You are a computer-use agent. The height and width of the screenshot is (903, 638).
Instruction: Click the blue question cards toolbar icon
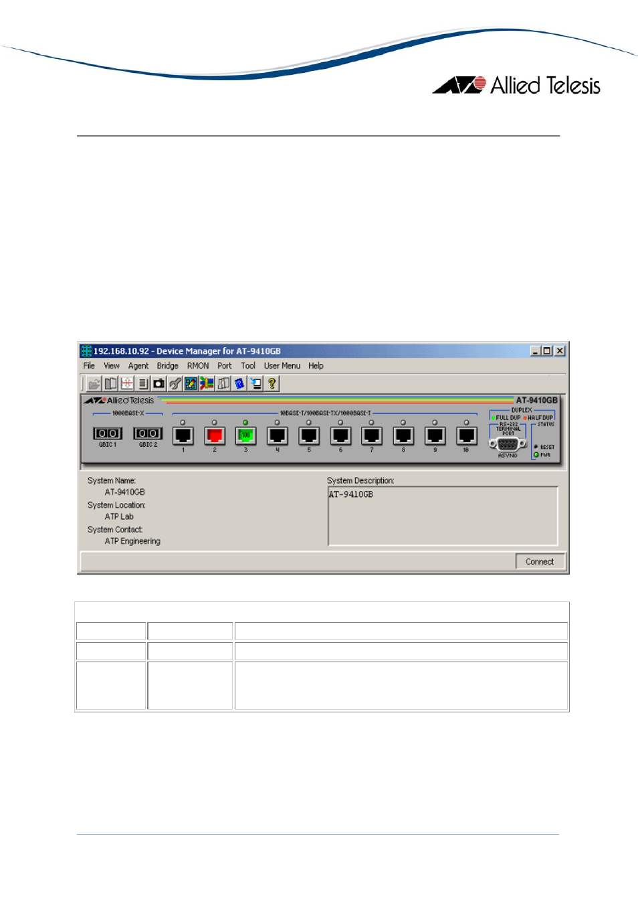click(239, 383)
